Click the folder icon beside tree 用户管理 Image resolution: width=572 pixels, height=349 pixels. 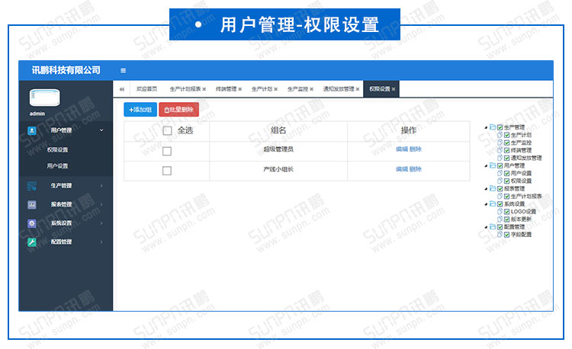pos(493,165)
